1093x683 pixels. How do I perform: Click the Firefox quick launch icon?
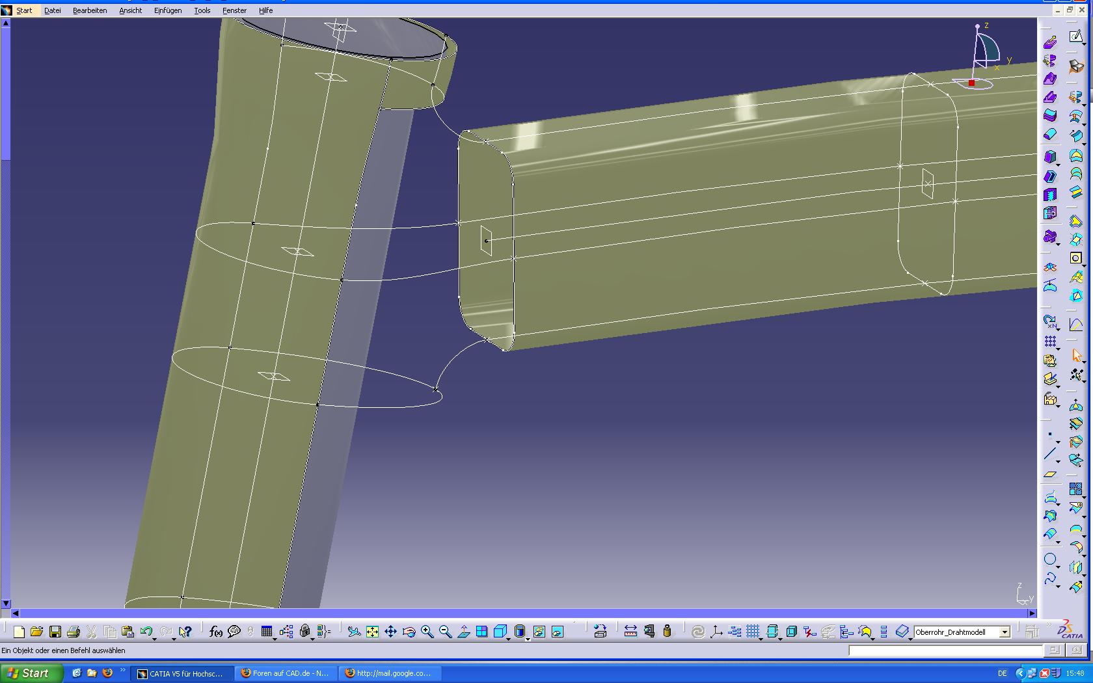(107, 673)
